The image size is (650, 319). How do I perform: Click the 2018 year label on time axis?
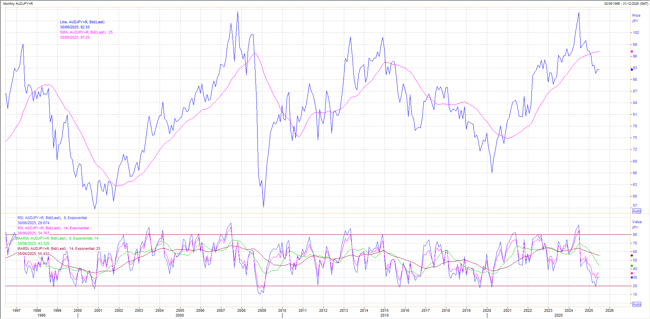446,310
